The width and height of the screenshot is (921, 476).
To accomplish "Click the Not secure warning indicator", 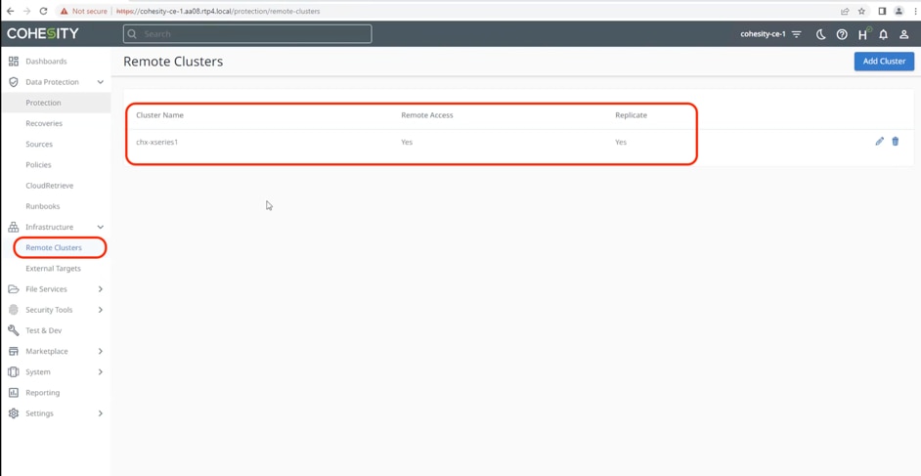I will click(x=84, y=11).
